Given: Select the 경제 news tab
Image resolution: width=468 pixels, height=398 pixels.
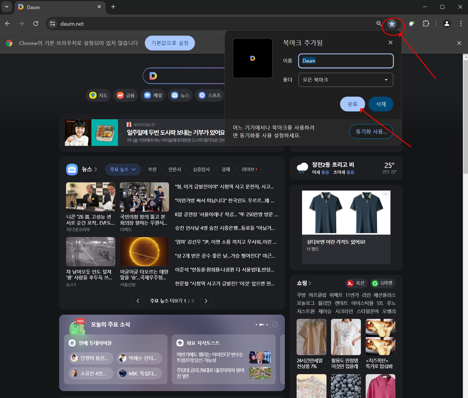Looking at the screenshot, I should click(226, 169).
